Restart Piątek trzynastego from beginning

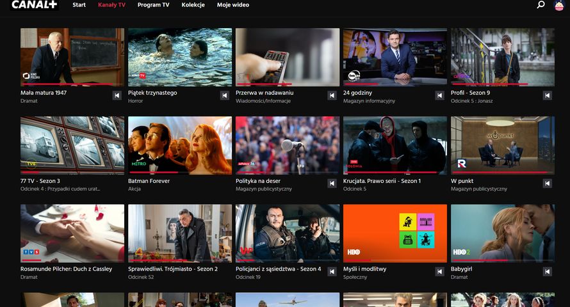click(224, 95)
